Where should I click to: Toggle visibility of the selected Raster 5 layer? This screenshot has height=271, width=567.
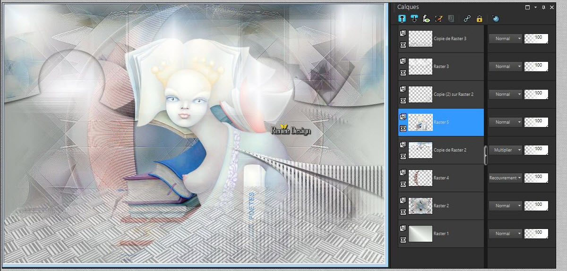(x=403, y=128)
